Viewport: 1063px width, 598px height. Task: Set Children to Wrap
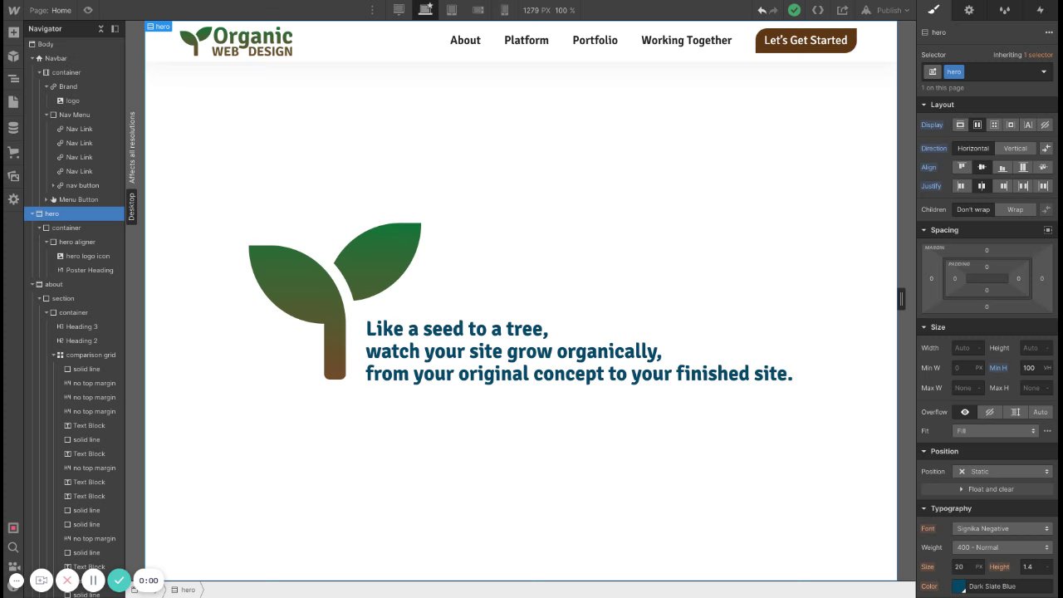point(1015,209)
